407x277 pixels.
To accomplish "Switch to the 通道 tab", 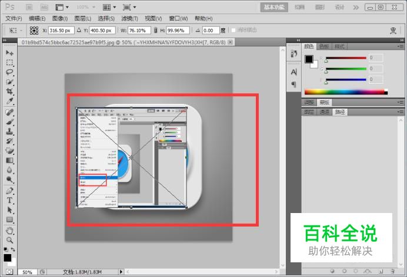I will tap(325, 112).
